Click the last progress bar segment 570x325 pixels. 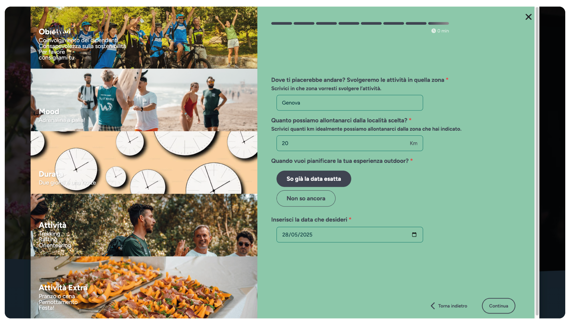(x=438, y=23)
